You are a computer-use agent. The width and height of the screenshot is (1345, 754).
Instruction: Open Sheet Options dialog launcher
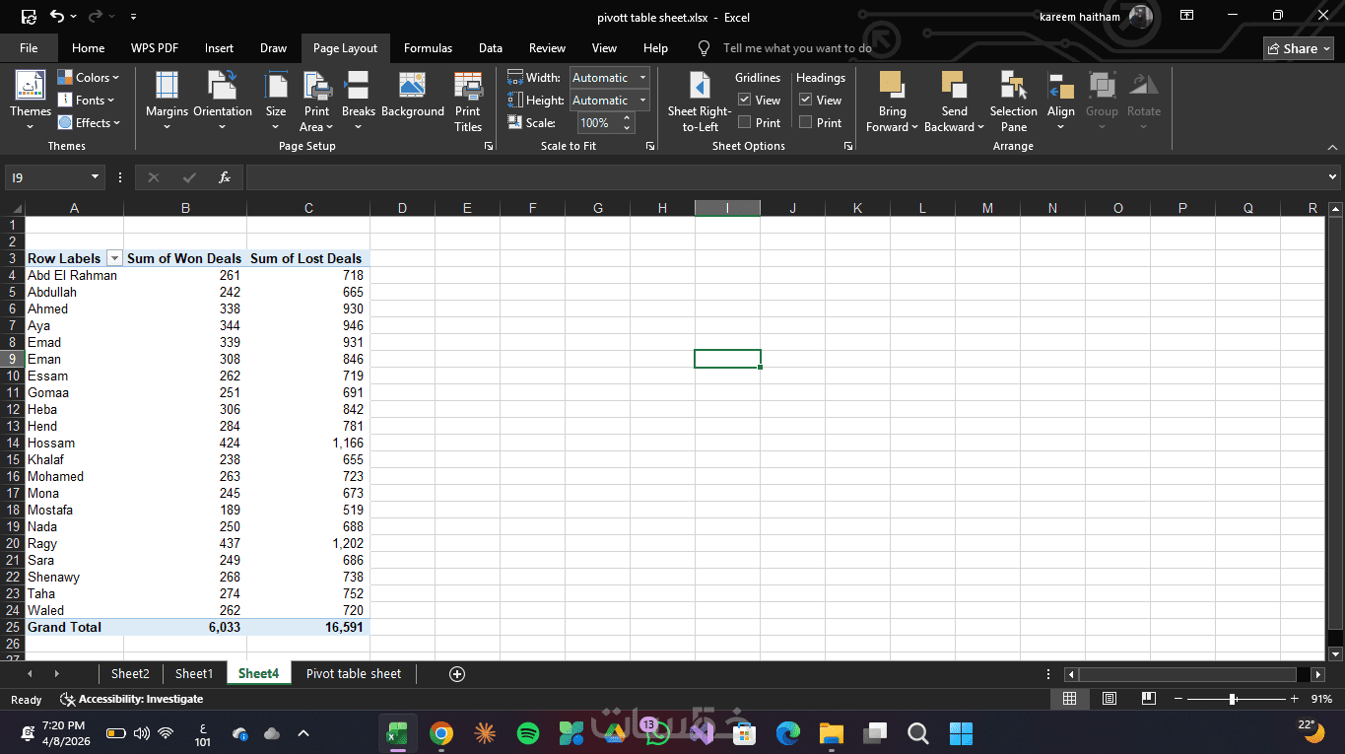click(x=848, y=146)
